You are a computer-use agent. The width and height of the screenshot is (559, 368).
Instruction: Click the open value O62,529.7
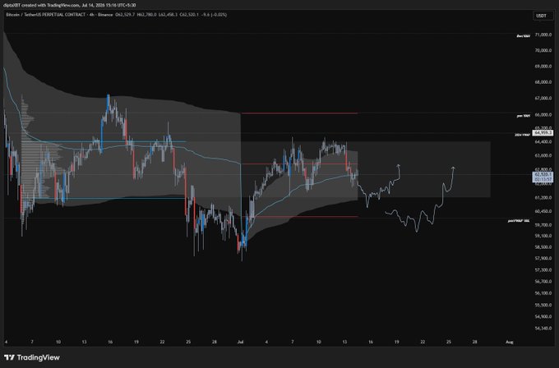click(x=125, y=15)
